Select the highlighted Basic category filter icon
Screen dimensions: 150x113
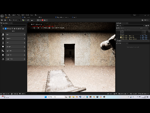pos(6,29)
